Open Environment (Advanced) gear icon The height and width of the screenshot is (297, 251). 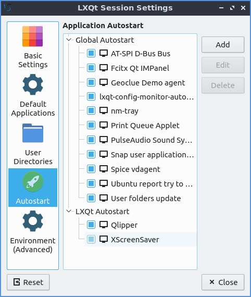[x=33, y=221]
